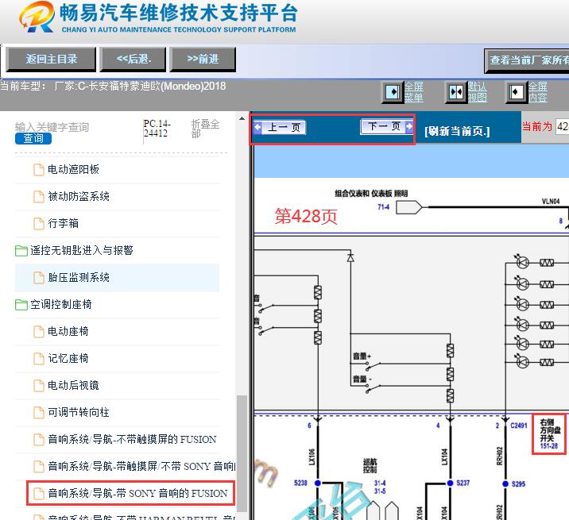Open the 默认视图 link text
The height and width of the screenshot is (520, 569).
point(477,92)
